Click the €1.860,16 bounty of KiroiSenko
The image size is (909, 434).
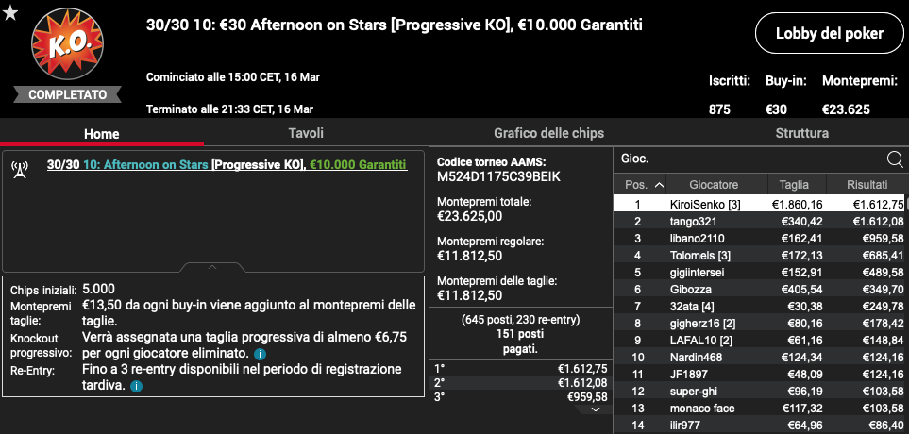click(x=799, y=204)
